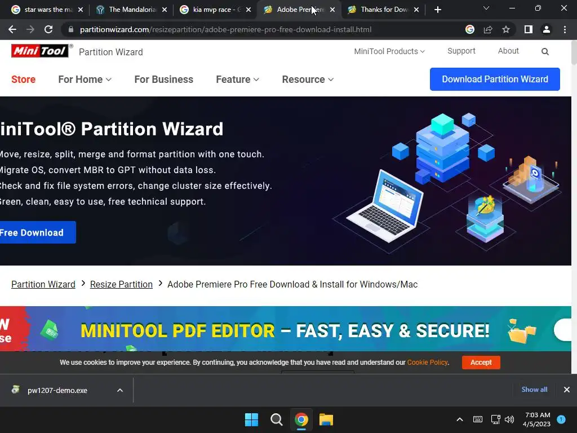The height and width of the screenshot is (433, 577).
Task: Expand the Resource menu
Action: (x=308, y=79)
